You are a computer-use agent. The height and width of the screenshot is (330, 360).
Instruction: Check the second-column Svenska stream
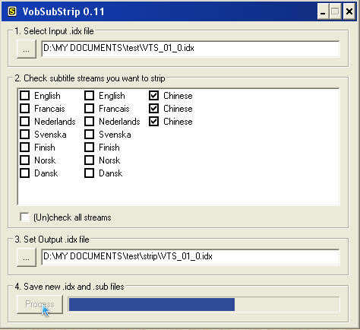click(89, 135)
